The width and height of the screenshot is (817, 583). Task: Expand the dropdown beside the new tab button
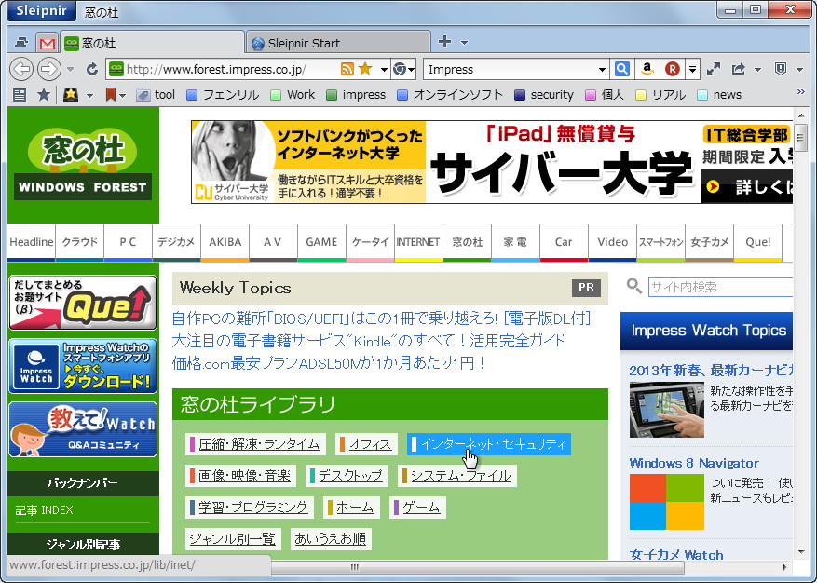[x=463, y=42]
